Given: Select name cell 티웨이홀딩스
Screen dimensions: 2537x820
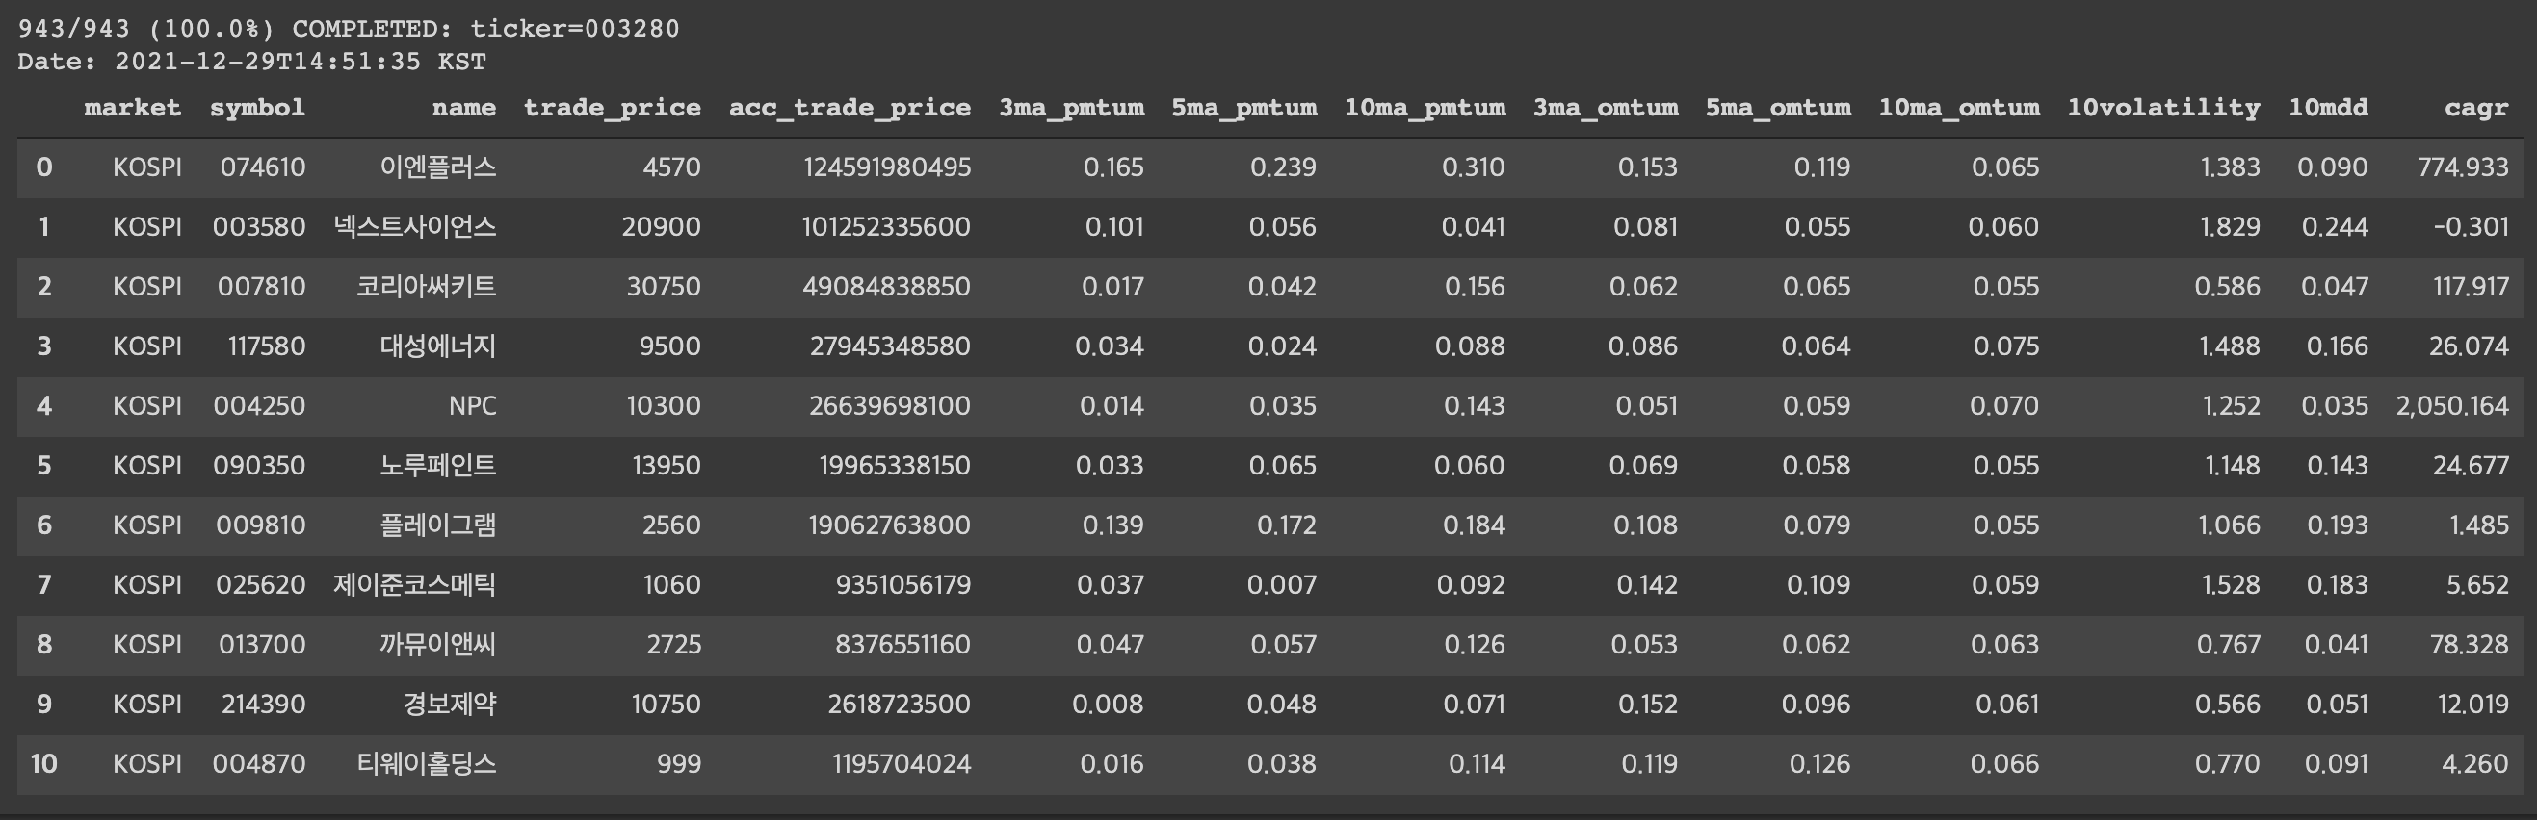Looking at the screenshot, I should 427,764.
